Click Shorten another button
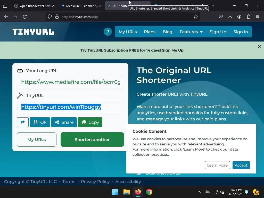The width and height of the screenshot is (264, 198). [92, 139]
